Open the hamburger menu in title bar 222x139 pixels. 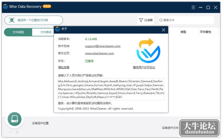[193, 7]
